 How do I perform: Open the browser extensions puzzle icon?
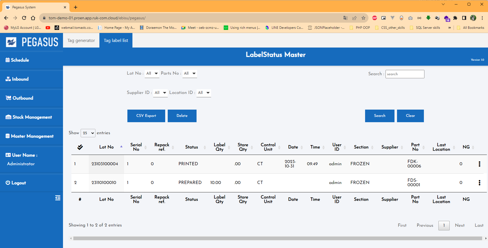455,18
